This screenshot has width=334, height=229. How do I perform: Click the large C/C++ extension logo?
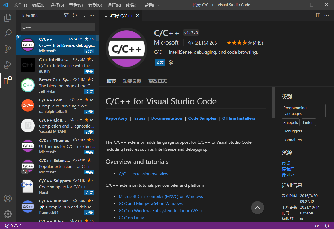click(127, 49)
